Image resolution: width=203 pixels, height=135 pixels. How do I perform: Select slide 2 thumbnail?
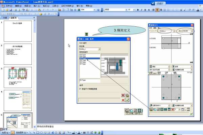click(x=18, y=54)
